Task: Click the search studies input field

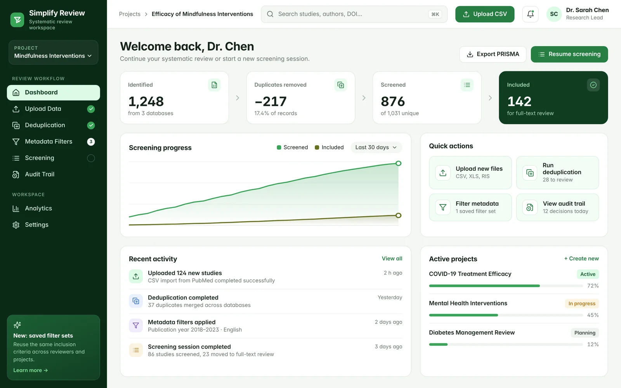Action: click(354, 14)
